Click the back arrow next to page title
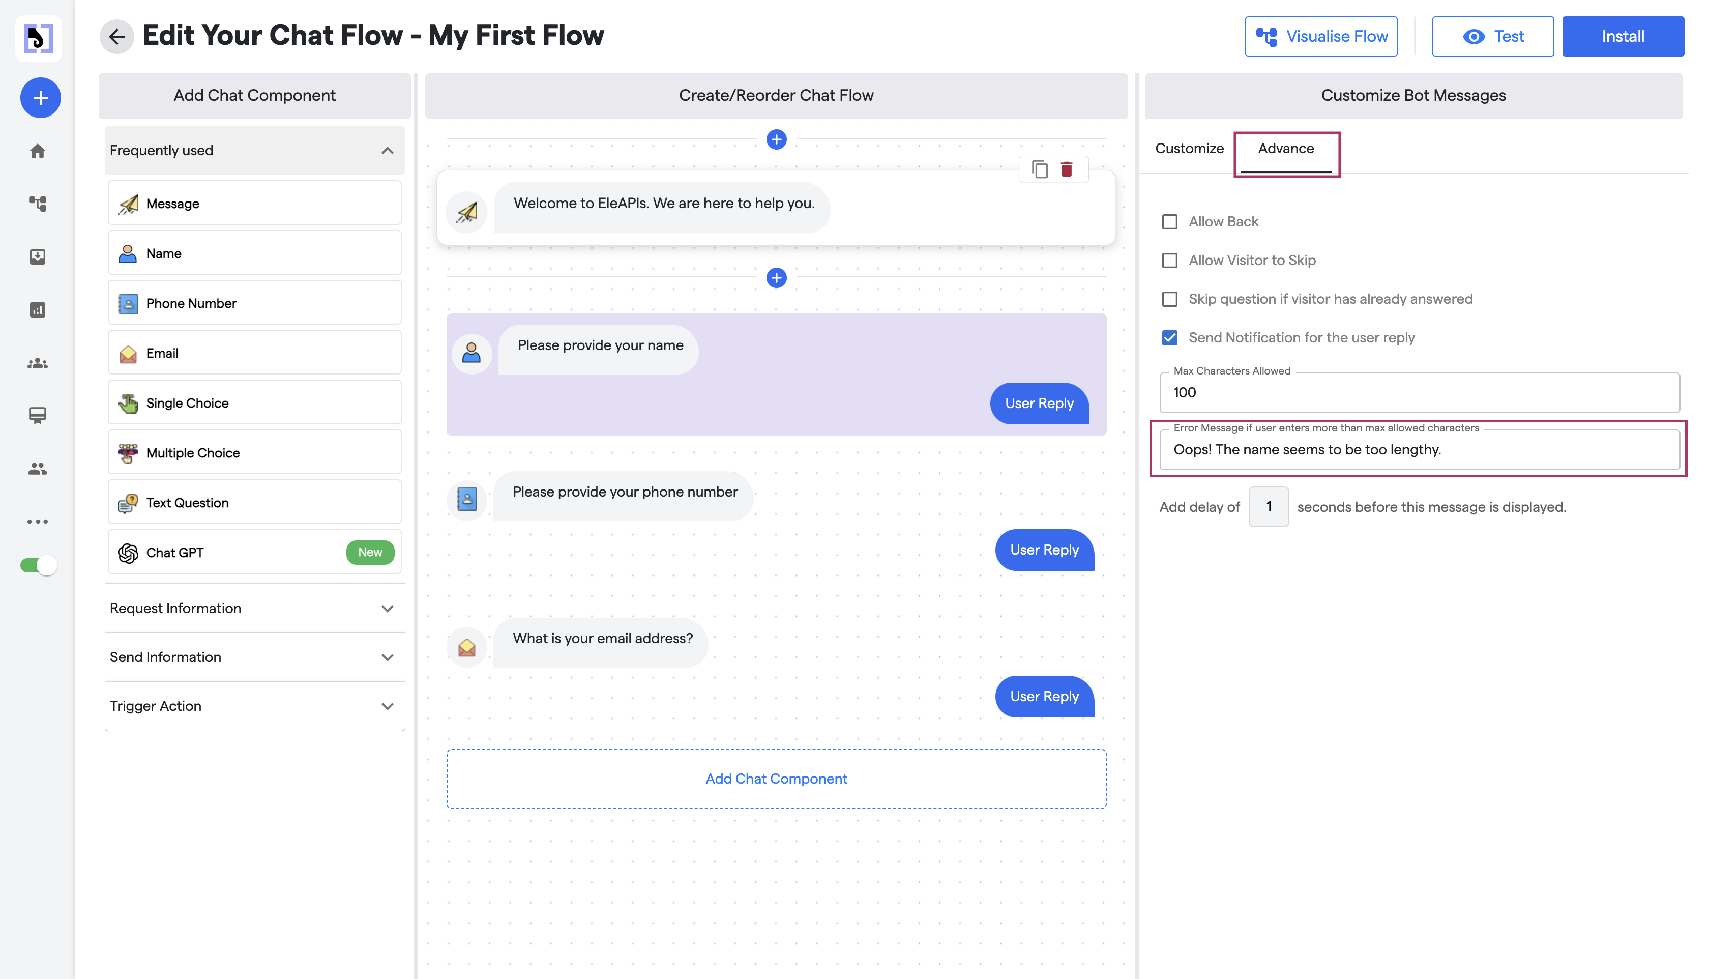Viewport: 1709px width, 979px height. (x=117, y=36)
